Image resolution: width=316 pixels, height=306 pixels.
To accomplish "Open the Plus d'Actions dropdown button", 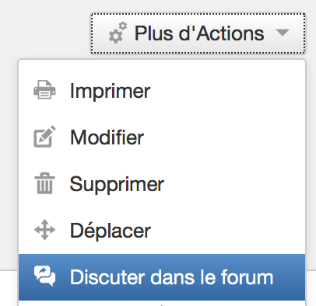I will click(198, 33).
